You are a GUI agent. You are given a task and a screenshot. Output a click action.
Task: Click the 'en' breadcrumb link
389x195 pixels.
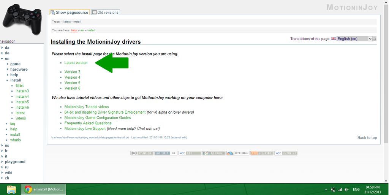[x=82, y=30]
